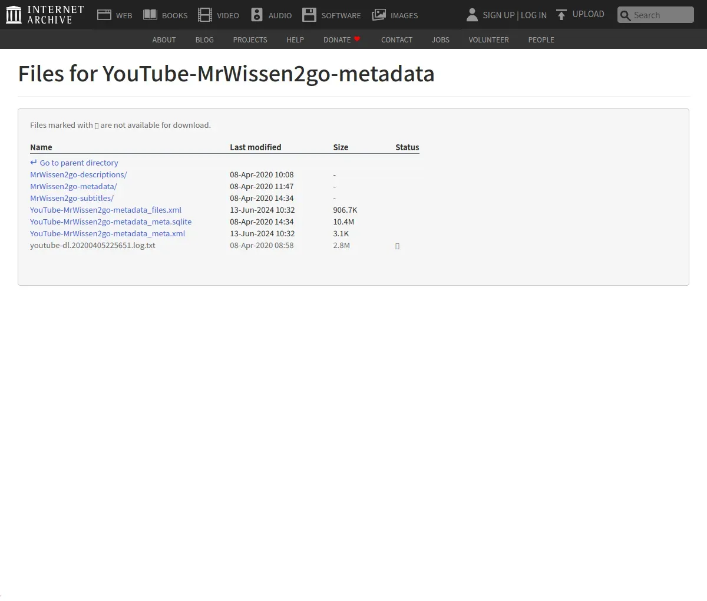
Task: Click the date 08-Apr-2020 11:47
Action: pyautogui.click(x=262, y=186)
